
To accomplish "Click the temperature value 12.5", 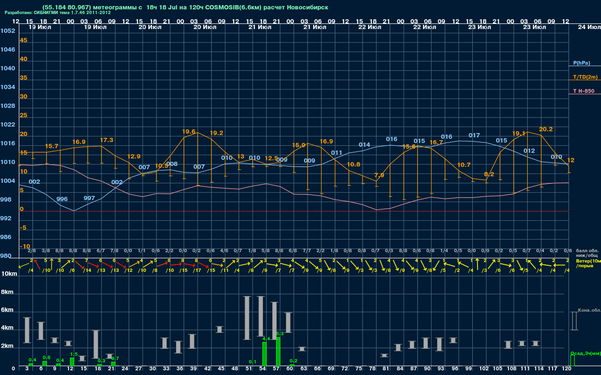I will click(271, 158).
